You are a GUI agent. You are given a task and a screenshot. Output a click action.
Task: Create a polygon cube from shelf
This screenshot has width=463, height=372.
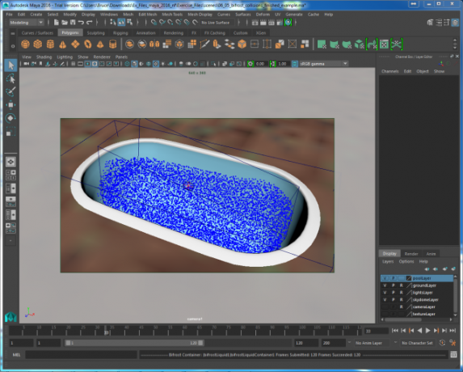coord(38,44)
